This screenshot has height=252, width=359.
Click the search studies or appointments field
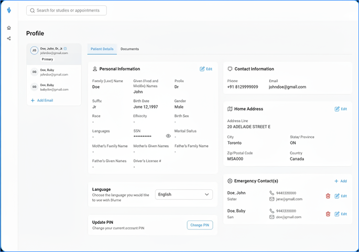tap(67, 10)
